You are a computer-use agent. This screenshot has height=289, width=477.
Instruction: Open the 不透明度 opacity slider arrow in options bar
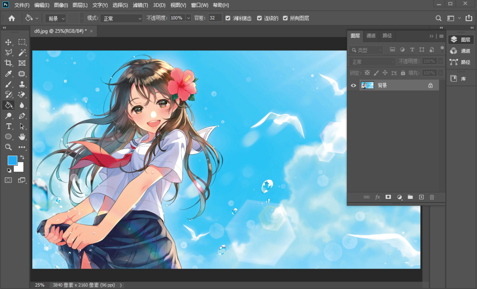coord(189,18)
